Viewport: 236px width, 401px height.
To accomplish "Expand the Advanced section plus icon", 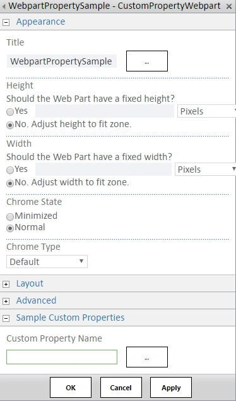I will [6, 301].
